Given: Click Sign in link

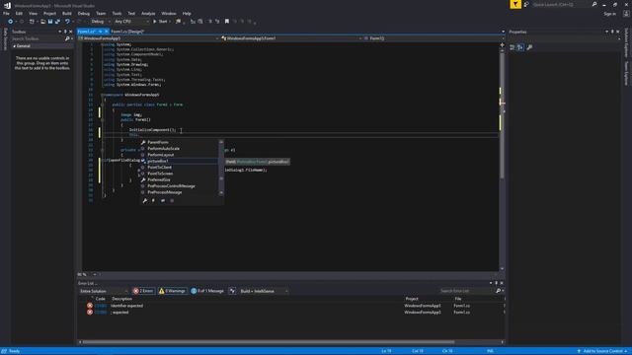Looking at the screenshot, I should (x=610, y=14).
